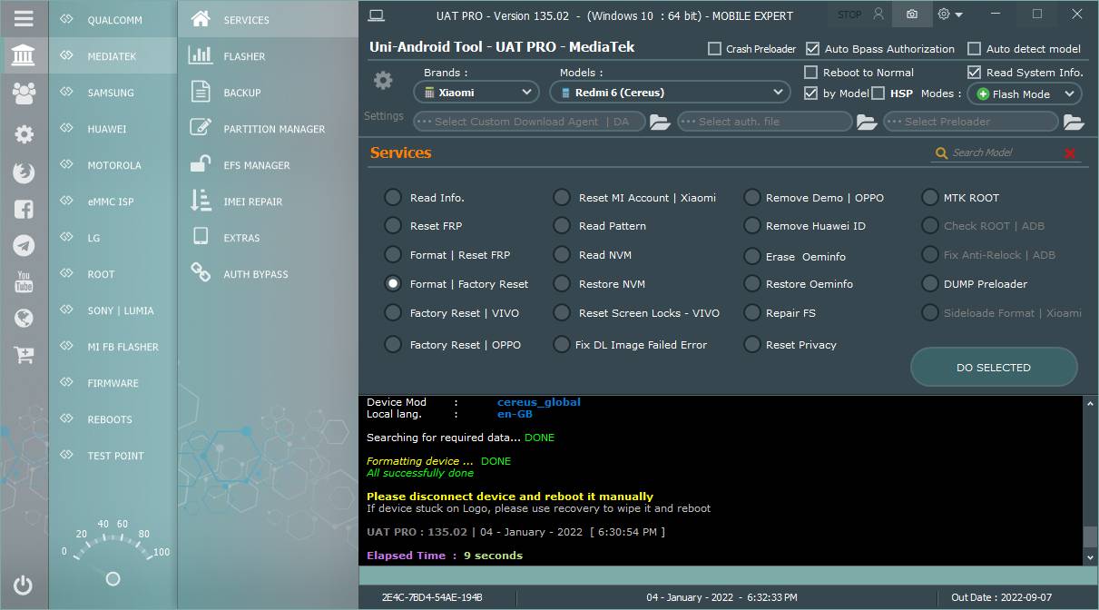Open the YouTube icon
The image size is (1099, 610).
(x=24, y=281)
